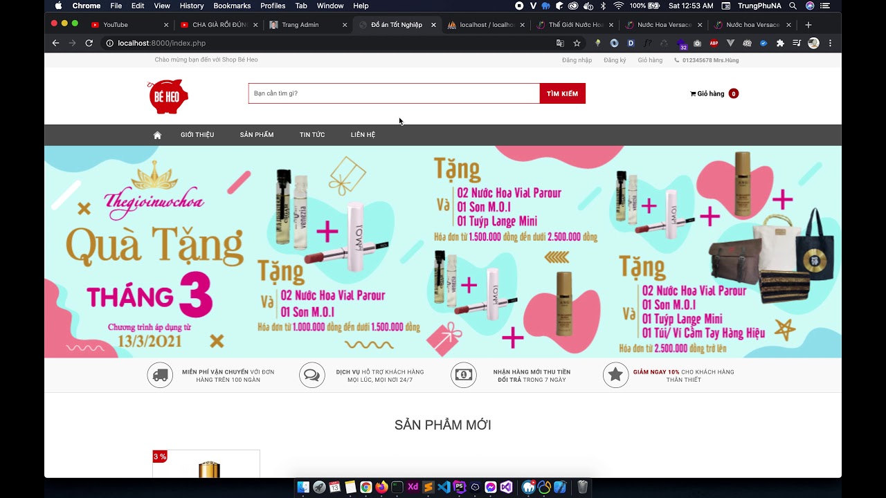886x498 pixels.
Task: Click the top-bar Giỏ hàng link
Action: tap(650, 60)
